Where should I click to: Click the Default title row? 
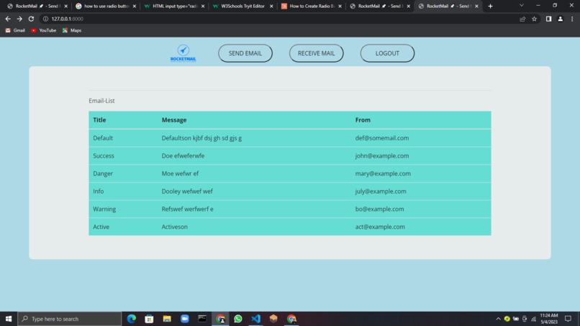(290, 138)
